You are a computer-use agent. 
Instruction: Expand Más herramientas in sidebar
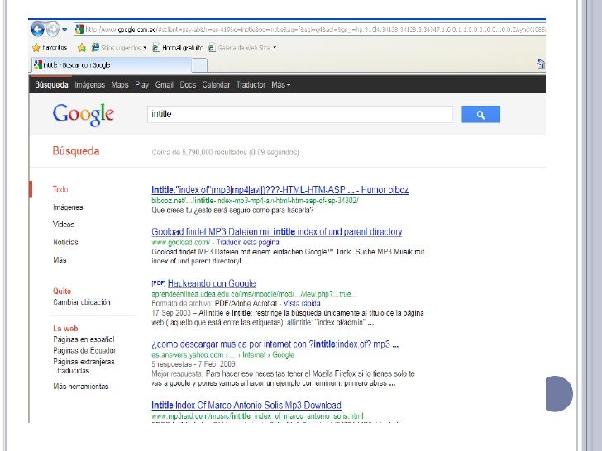81,387
